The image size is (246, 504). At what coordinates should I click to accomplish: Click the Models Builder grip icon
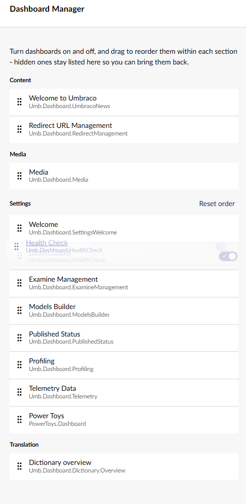tap(19, 310)
